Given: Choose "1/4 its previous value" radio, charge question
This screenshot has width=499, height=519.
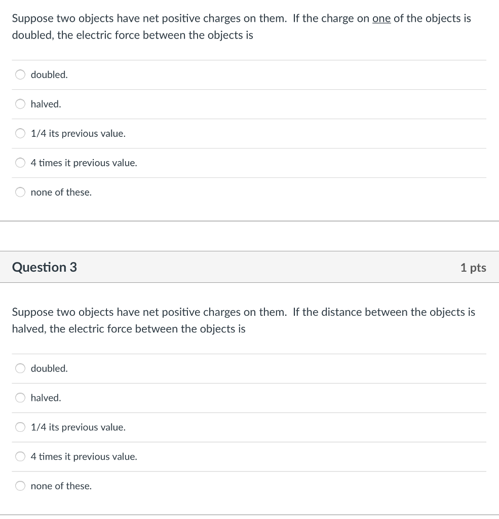Looking at the screenshot, I should pos(20,134).
